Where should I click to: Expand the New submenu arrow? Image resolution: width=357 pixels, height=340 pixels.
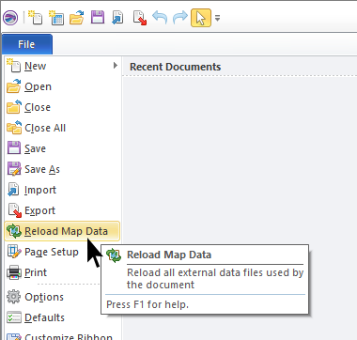[x=116, y=66]
